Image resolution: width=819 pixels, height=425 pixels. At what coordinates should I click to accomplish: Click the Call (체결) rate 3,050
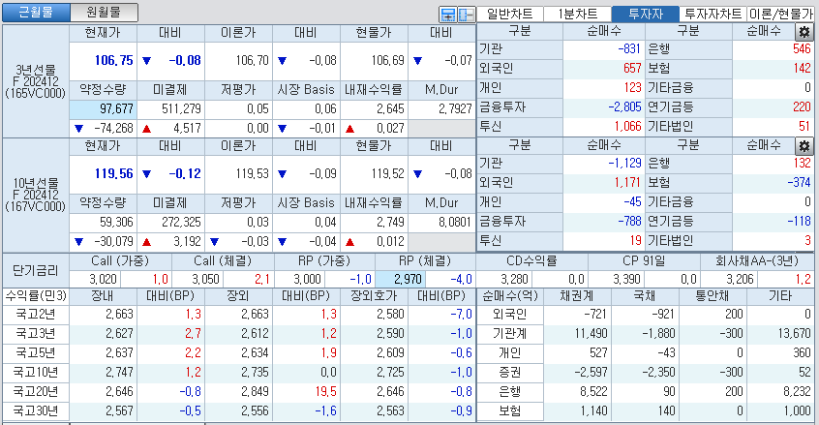click(x=205, y=280)
